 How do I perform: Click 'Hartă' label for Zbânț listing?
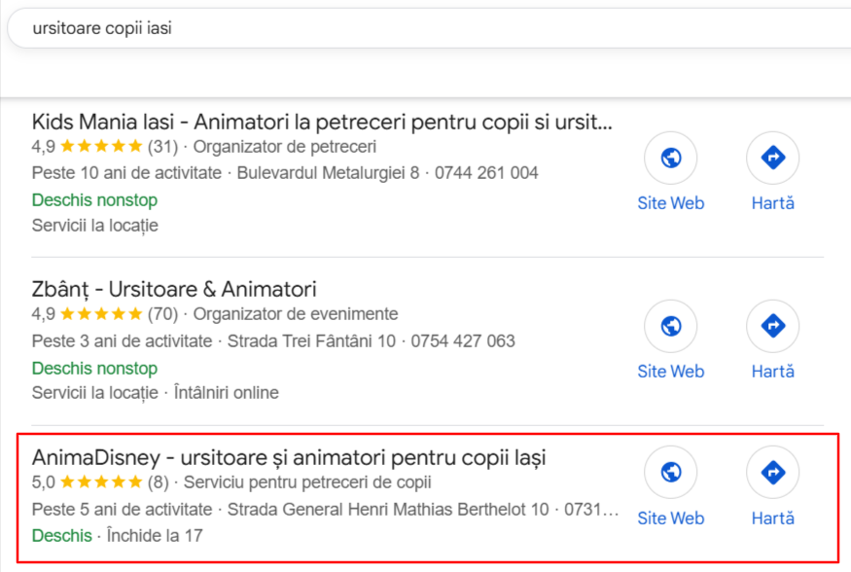773,372
